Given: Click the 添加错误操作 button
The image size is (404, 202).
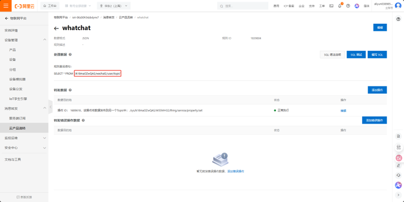Looking at the screenshot, I should (x=375, y=120).
